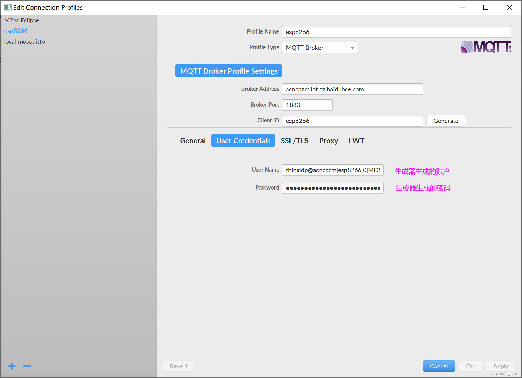
Task: Click the Password field
Action: pos(332,188)
